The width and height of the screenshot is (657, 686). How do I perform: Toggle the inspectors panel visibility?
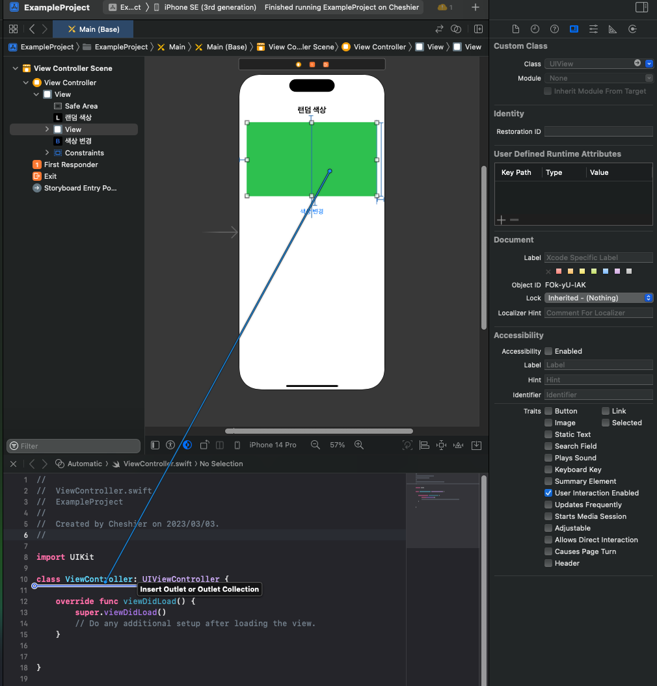click(641, 7)
